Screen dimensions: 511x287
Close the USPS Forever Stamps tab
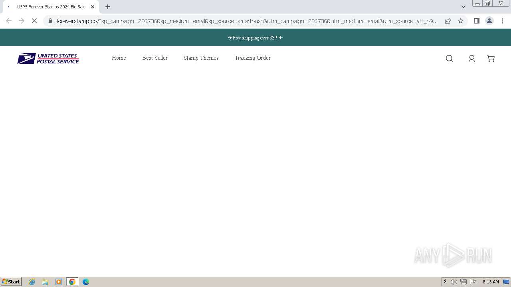pyautogui.click(x=93, y=7)
